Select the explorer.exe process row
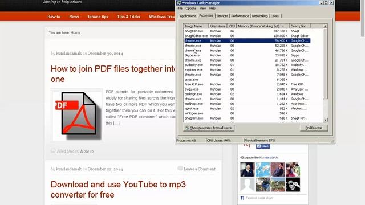This screenshot has height=205, width=365. tap(247, 69)
